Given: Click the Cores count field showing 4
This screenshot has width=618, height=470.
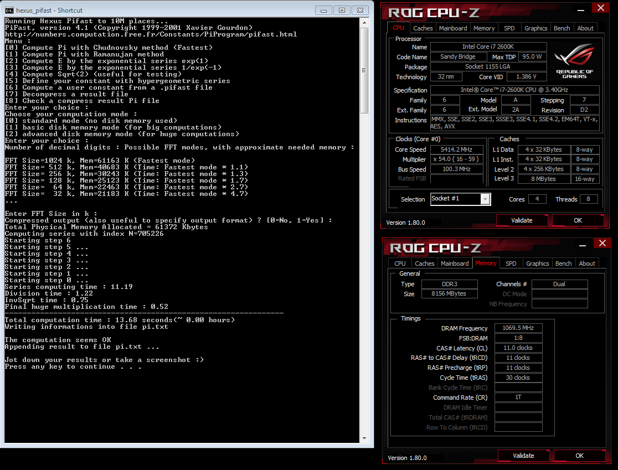Looking at the screenshot, I should (x=537, y=199).
